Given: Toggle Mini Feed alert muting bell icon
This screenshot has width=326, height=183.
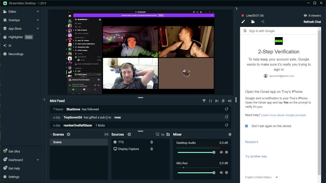Looking at the screenshot, I should [x=223, y=101].
